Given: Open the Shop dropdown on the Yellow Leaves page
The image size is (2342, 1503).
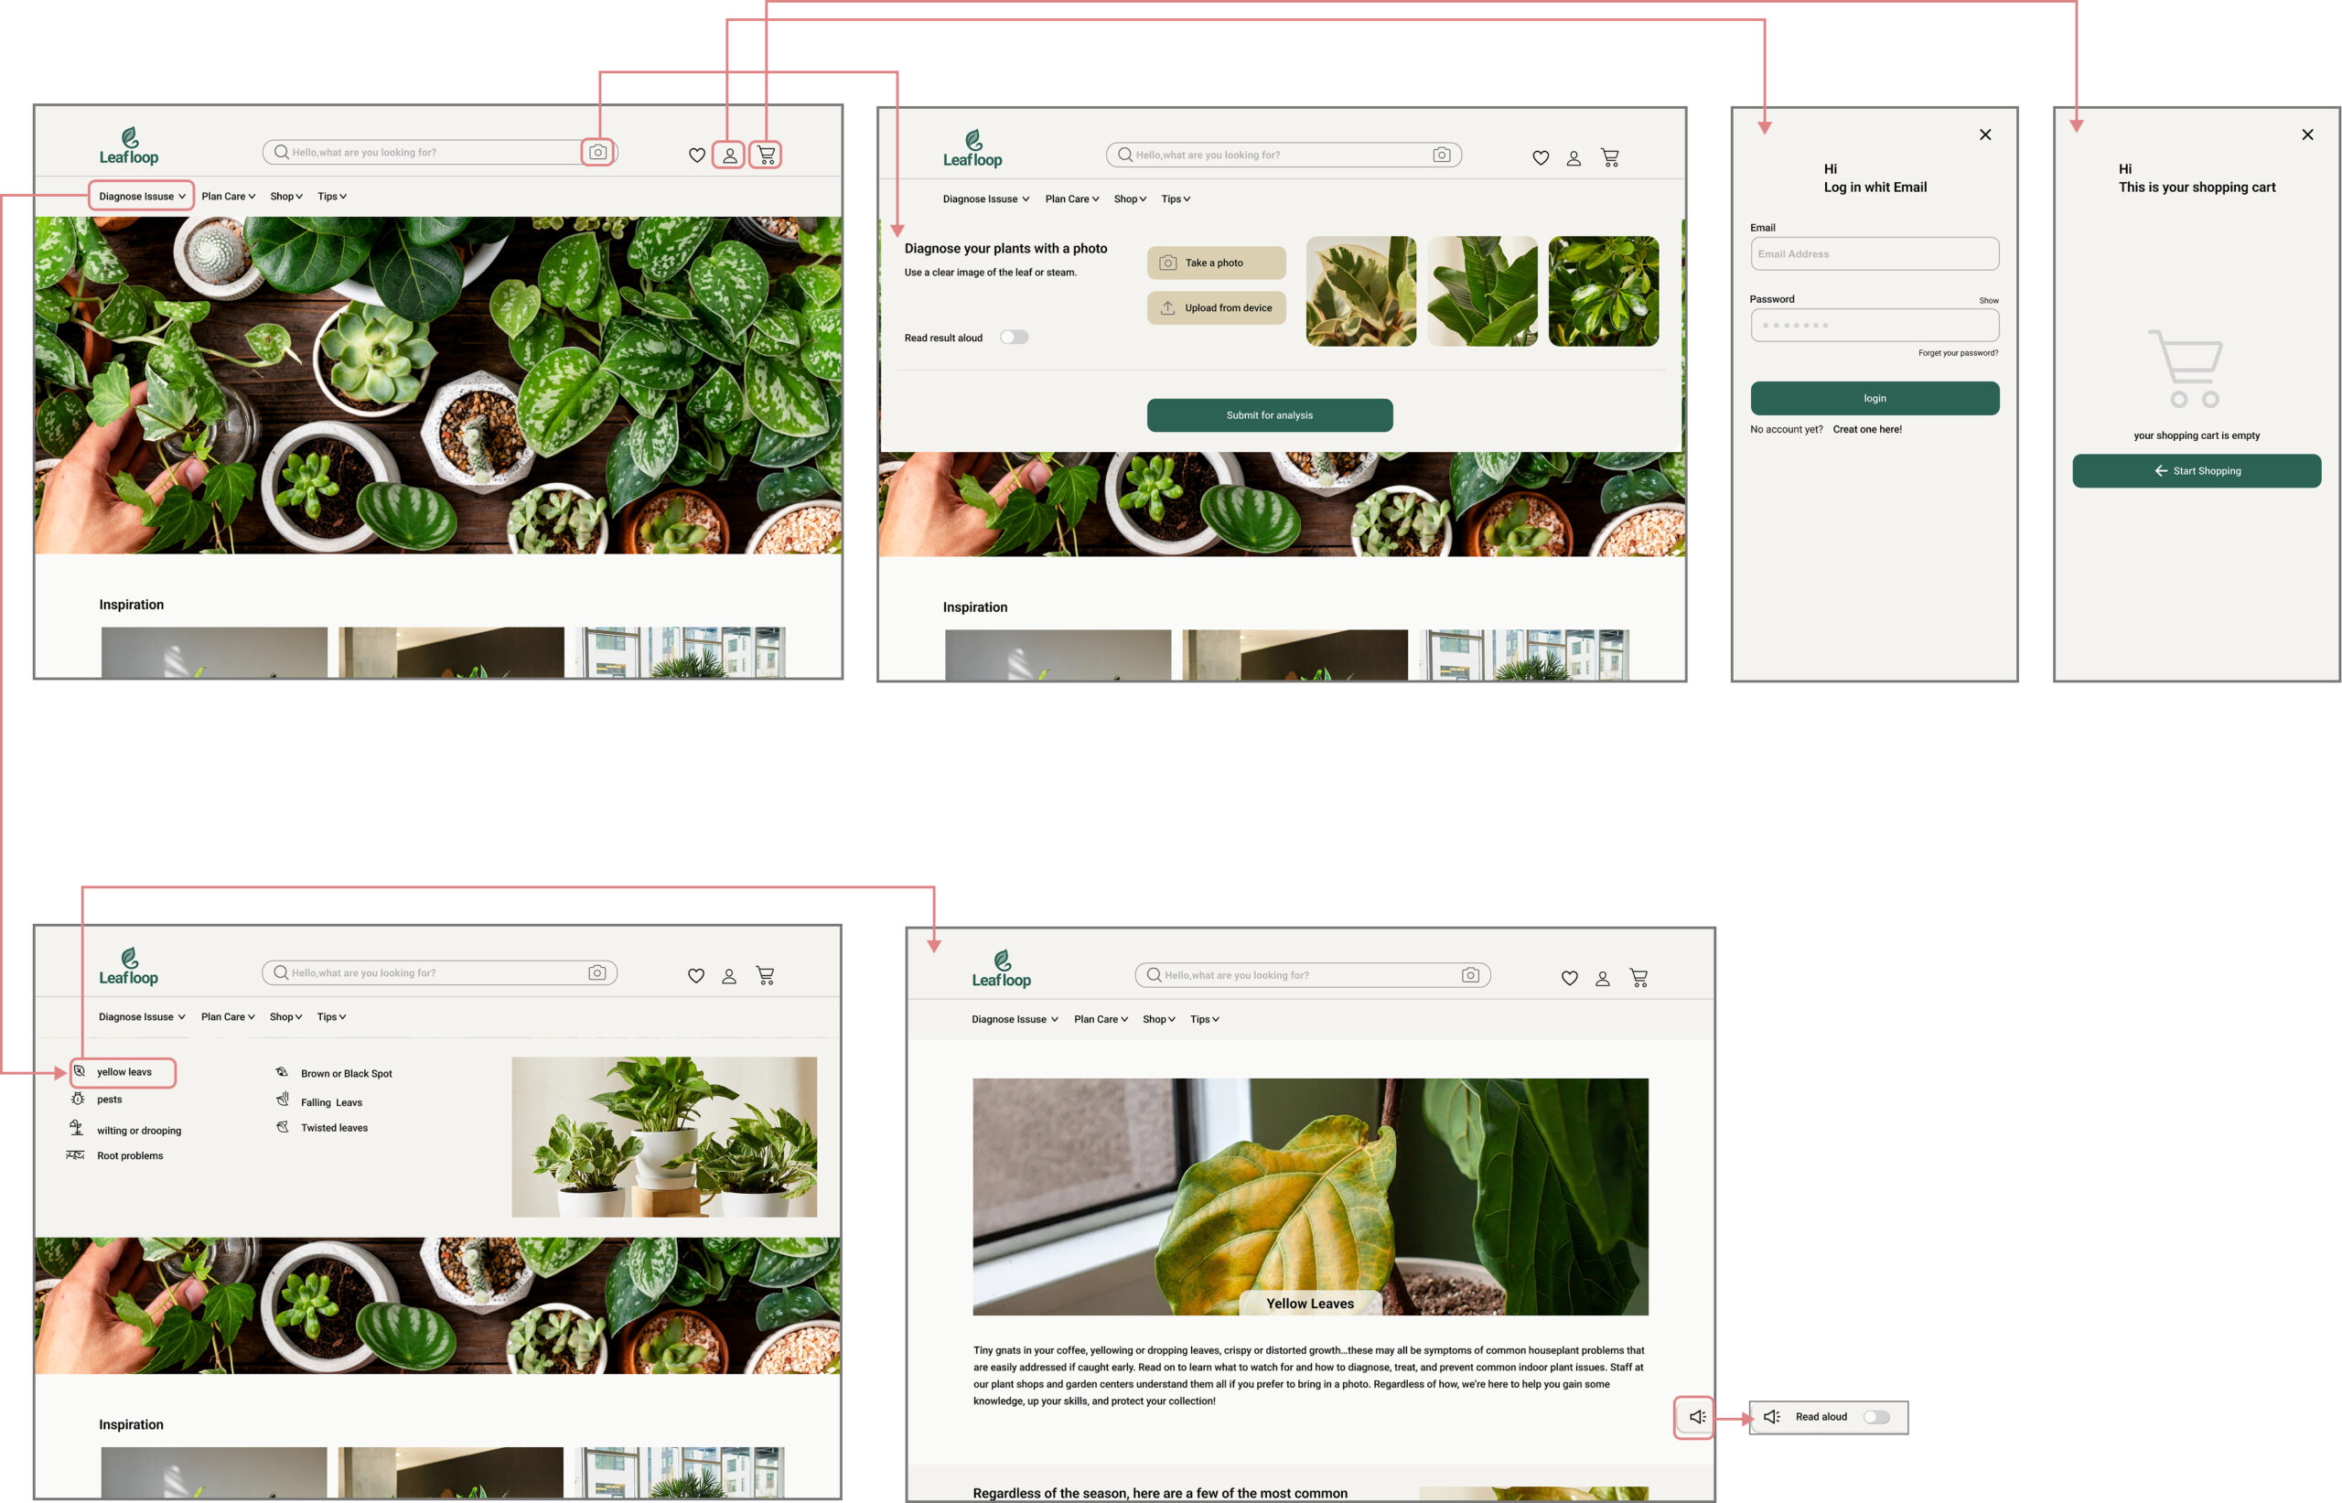Looking at the screenshot, I should point(1158,1019).
